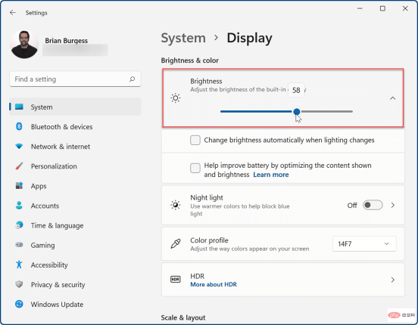The image size is (418, 325).
Task: Click the System monitor icon in sidebar
Action: click(19, 107)
